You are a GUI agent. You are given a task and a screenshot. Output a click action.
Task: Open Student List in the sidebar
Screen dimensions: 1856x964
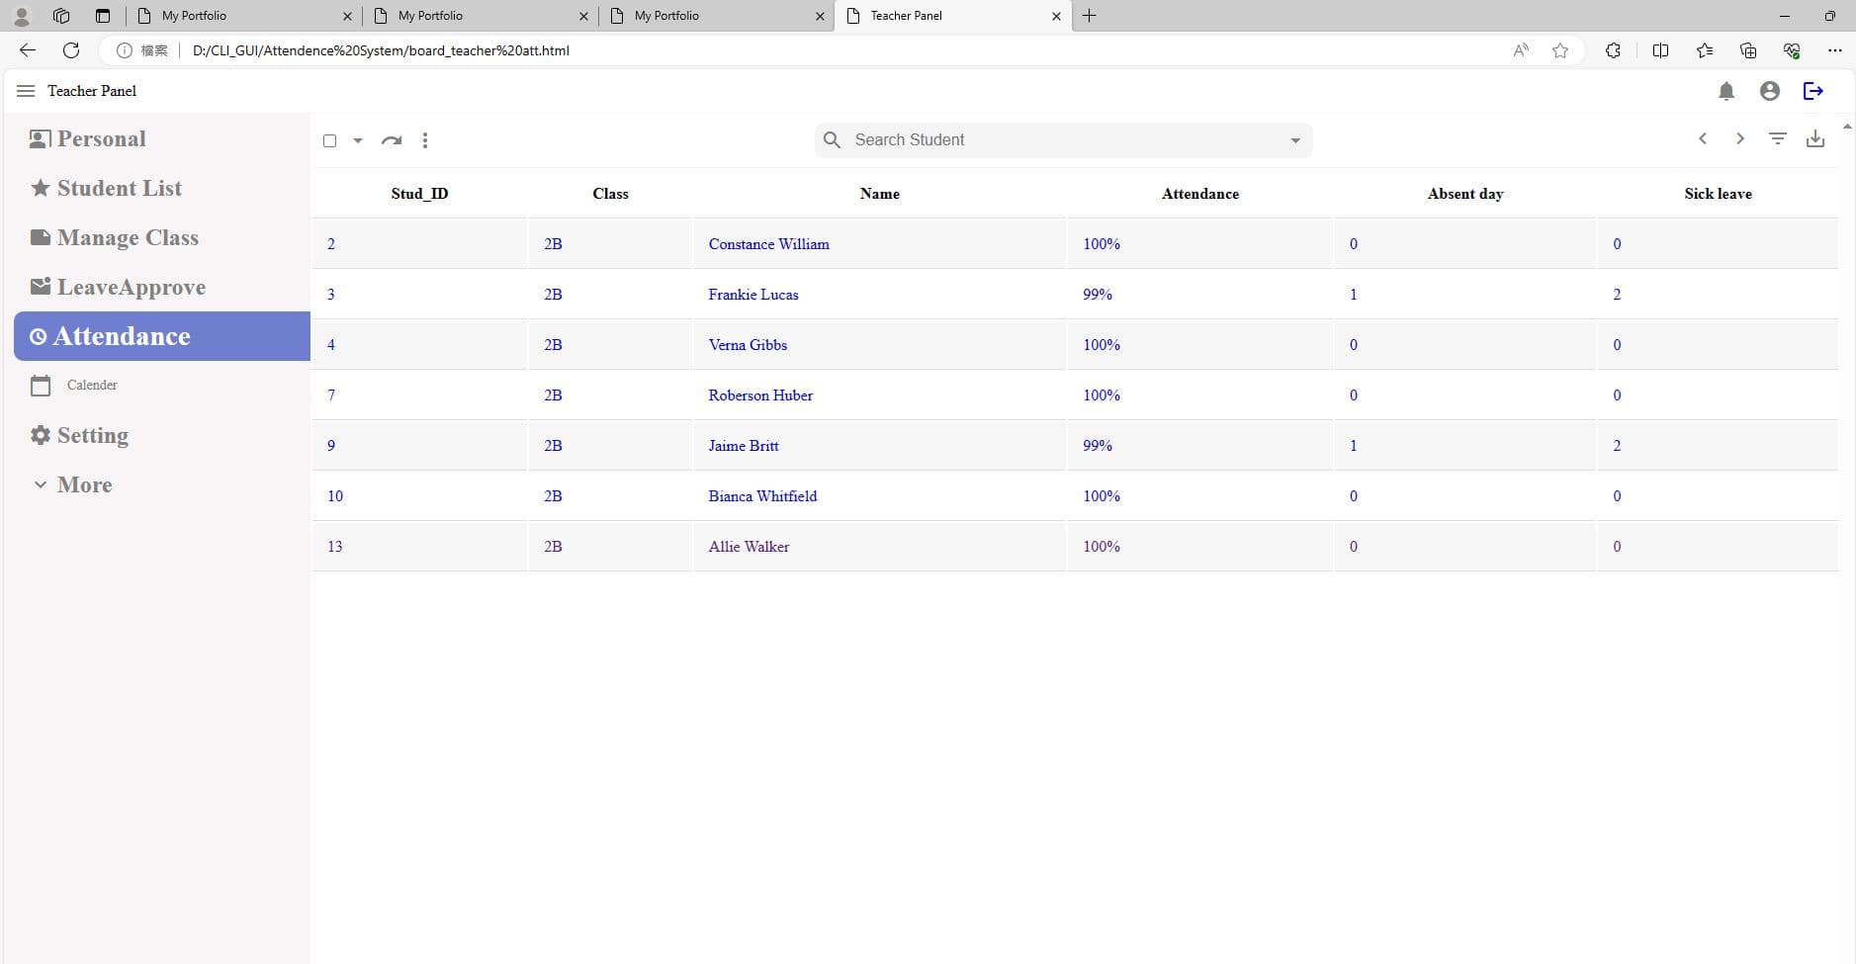click(119, 188)
